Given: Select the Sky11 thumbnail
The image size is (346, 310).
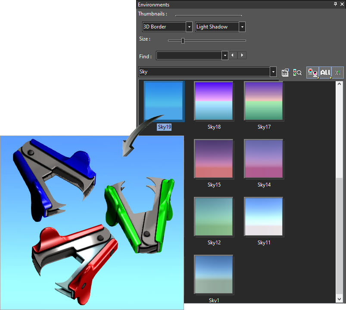Looking at the screenshot, I should [264, 217].
